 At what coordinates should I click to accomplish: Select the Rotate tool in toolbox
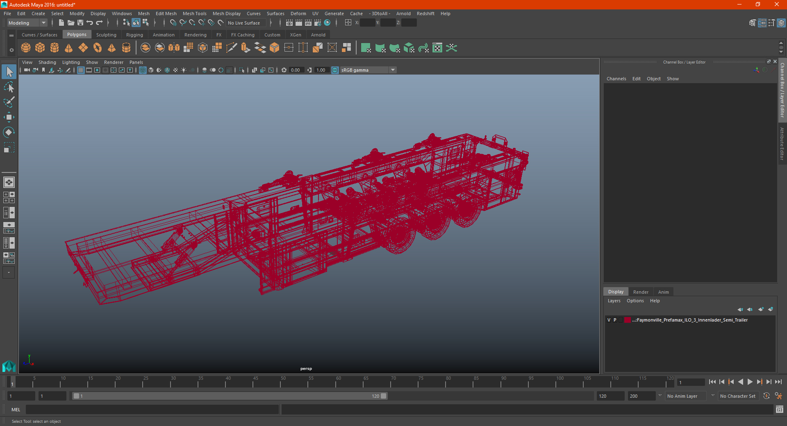tap(9, 132)
